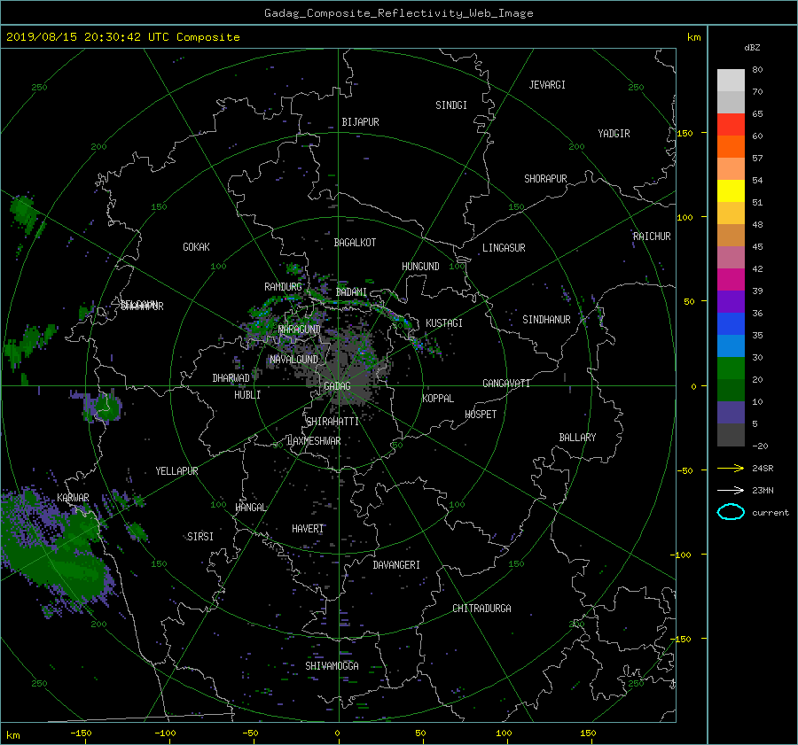Click the yellow 24SR arrow legend icon
Viewport: 798px width, 745px height.
(x=731, y=468)
